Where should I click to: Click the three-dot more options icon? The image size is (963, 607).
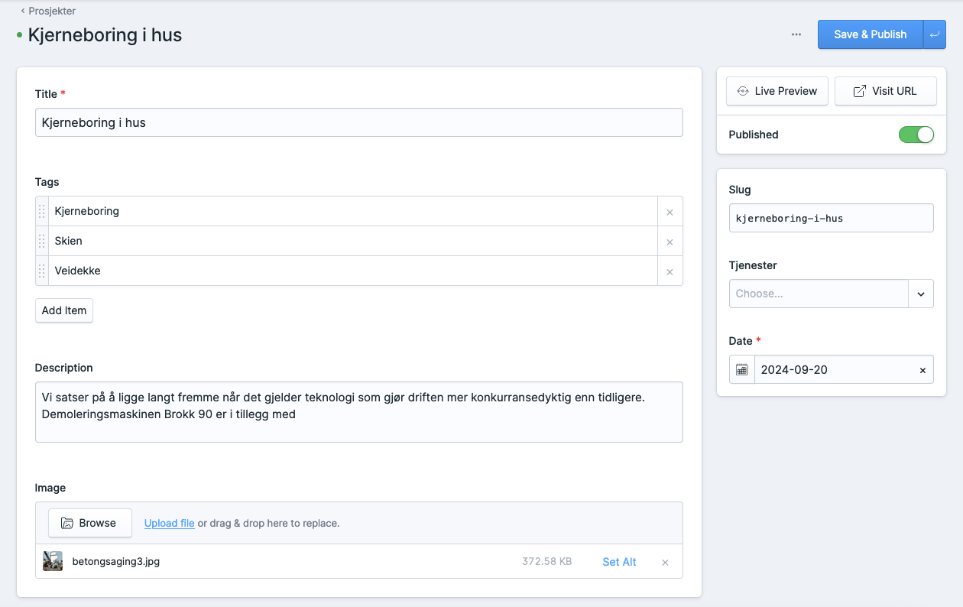[x=796, y=34]
